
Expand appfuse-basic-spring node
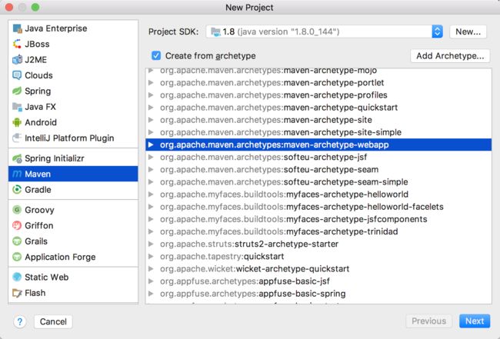coord(151,294)
